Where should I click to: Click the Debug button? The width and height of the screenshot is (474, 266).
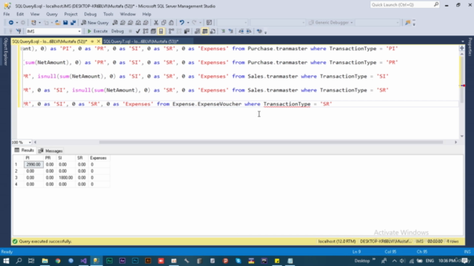coord(117,31)
